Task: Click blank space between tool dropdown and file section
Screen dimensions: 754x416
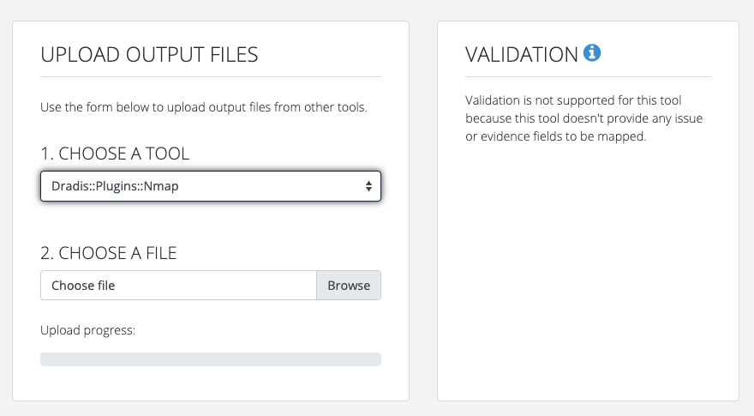Action: coord(211,222)
